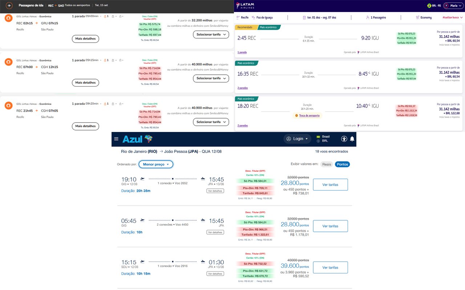Click the orange carry-on bag icon on the 02h15 flight
Image resolution: width=465 pixels, height=290 pixels.
(105, 16)
